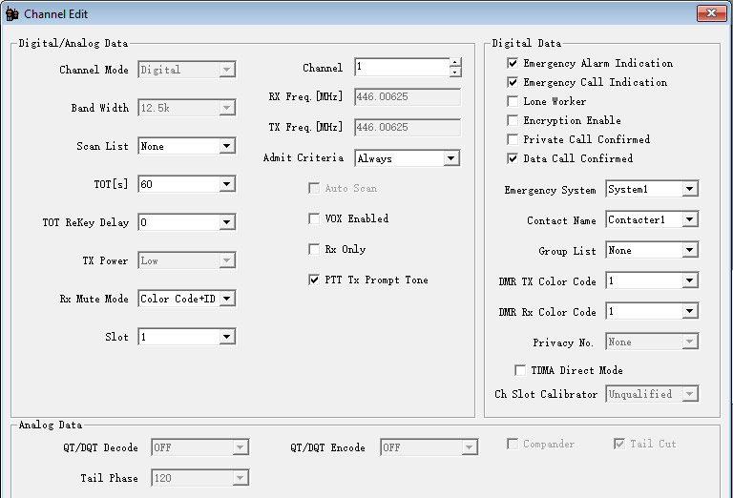Click the Channel Edit title bar icon

pos(12,14)
